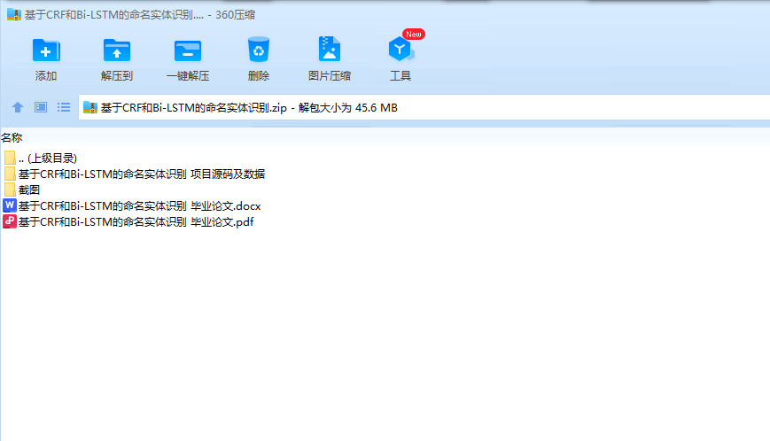Select the 毕业论文.pdf file name

tap(136, 221)
